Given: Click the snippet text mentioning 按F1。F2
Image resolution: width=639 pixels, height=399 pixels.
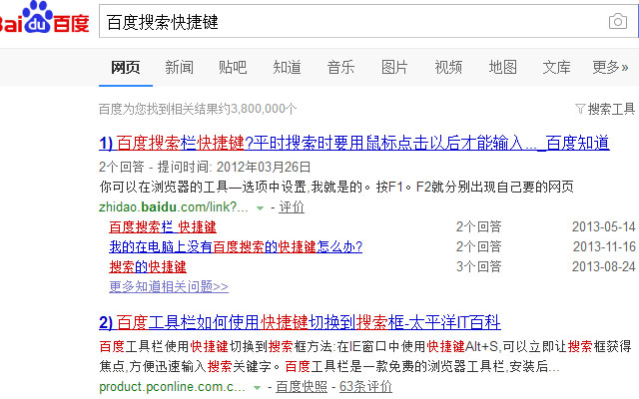Looking at the screenshot, I should (336, 187).
